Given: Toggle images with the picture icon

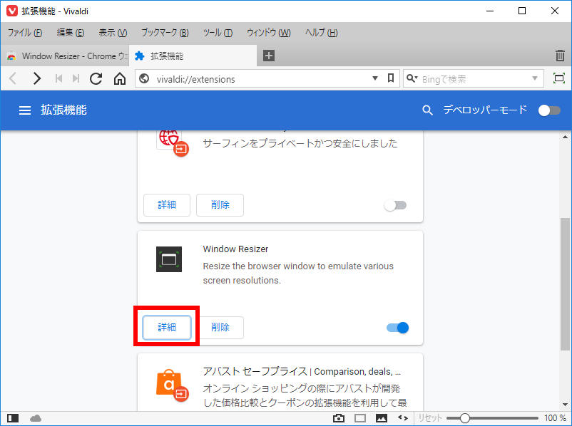Looking at the screenshot, I should [381, 418].
